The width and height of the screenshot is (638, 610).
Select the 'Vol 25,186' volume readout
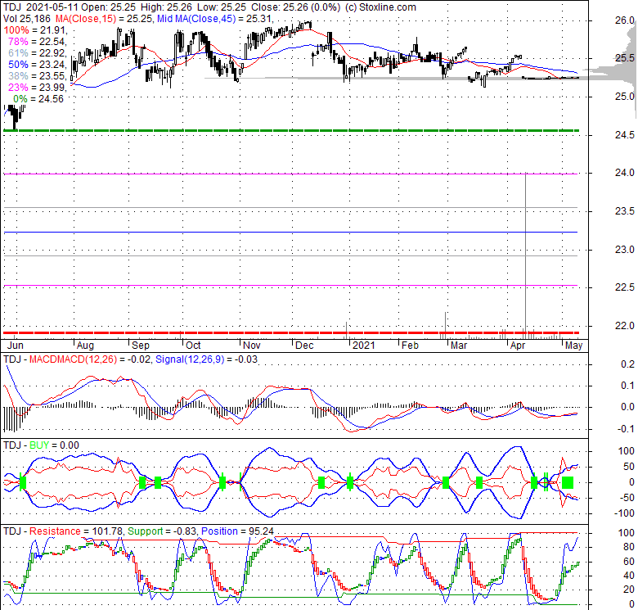click(x=27, y=19)
